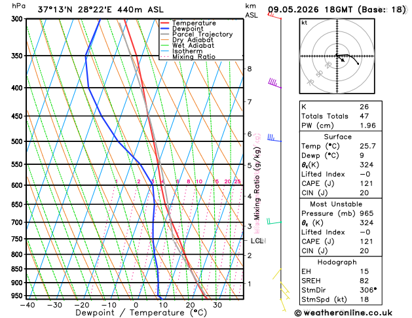The height and width of the screenshot is (318, 412).
Task: Click the 400 hPa pressure label
Action: point(18,88)
